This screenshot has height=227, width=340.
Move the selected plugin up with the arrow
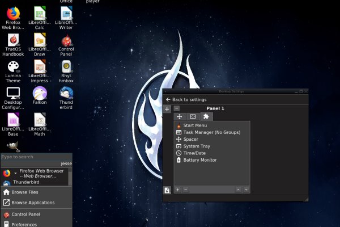click(x=238, y=190)
